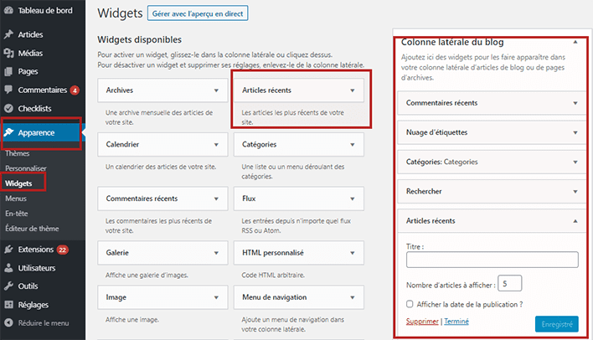593x340 pixels.
Task: Collapse sidebar Articles récents widget settings
Action: coord(575,221)
